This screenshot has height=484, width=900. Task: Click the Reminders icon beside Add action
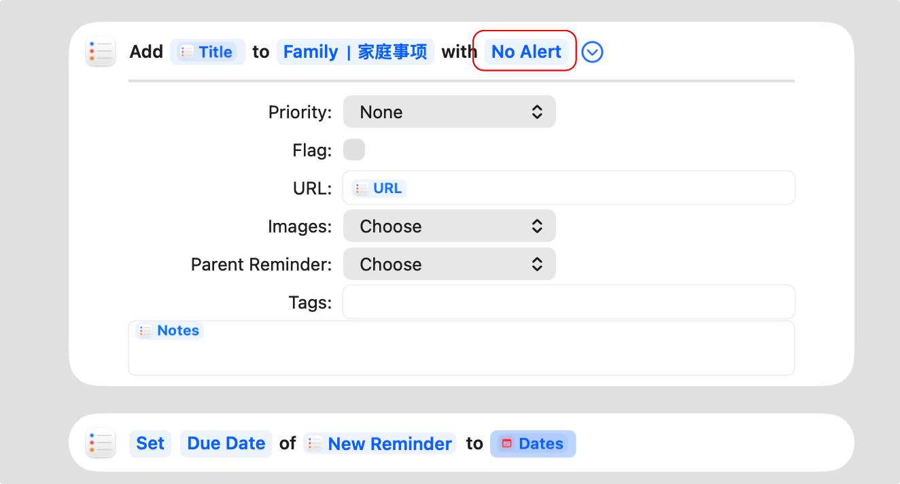pos(100,52)
